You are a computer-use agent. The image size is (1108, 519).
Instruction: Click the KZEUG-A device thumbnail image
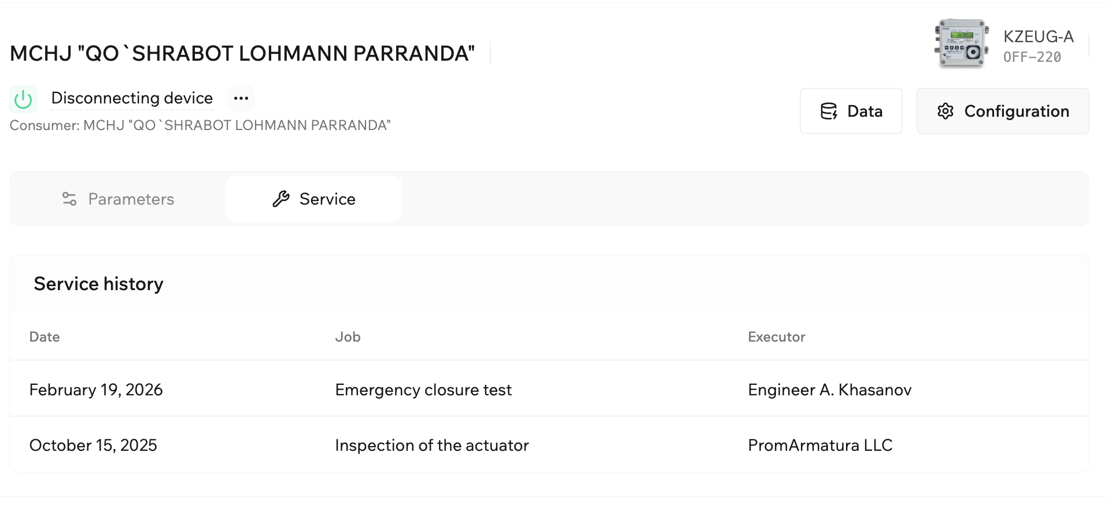click(x=961, y=44)
